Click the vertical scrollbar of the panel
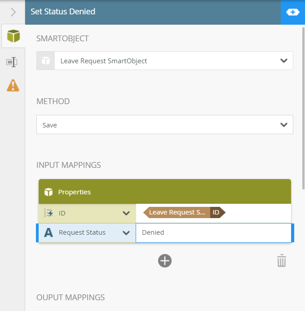Screen dimensions: 305x311 click(x=303, y=109)
